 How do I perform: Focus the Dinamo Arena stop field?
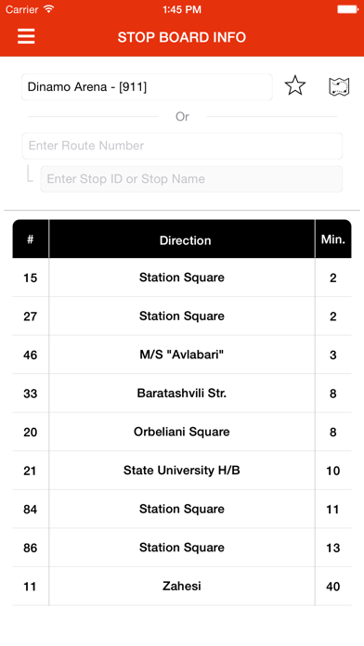coord(147,87)
